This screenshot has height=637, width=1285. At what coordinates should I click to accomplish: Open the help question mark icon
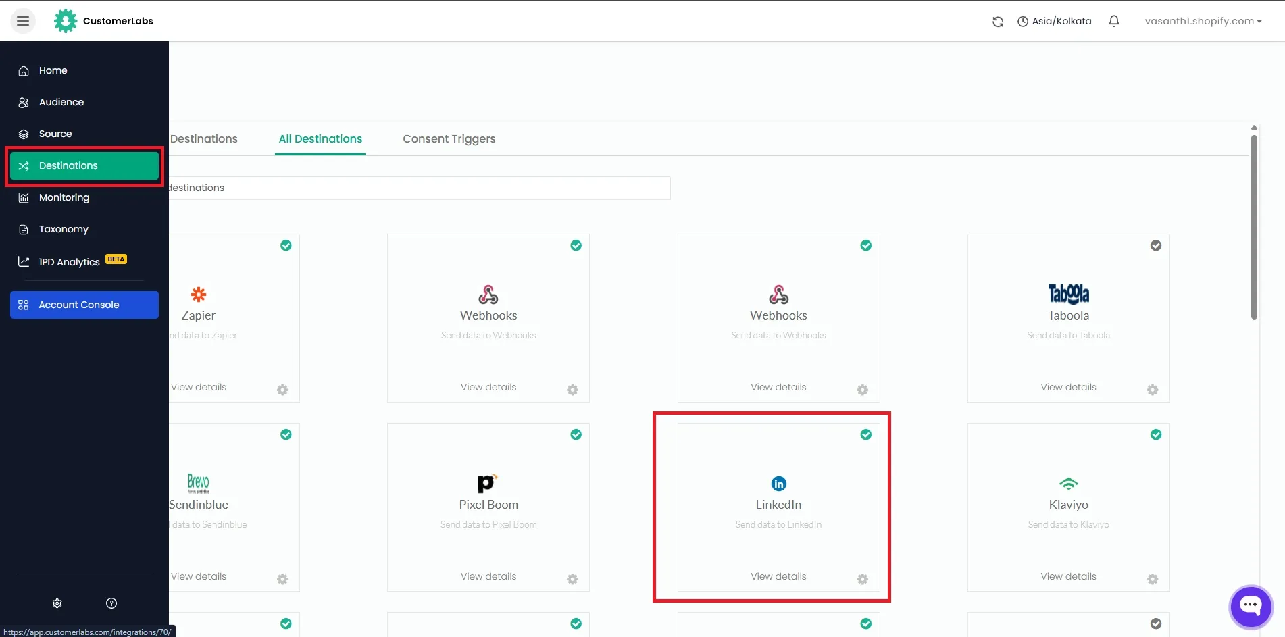(x=111, y=603)
